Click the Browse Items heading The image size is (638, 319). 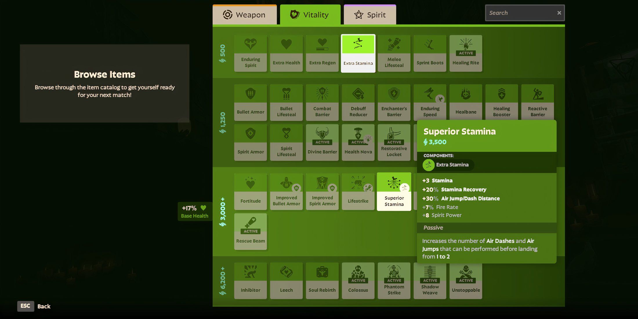click(105, 74)
